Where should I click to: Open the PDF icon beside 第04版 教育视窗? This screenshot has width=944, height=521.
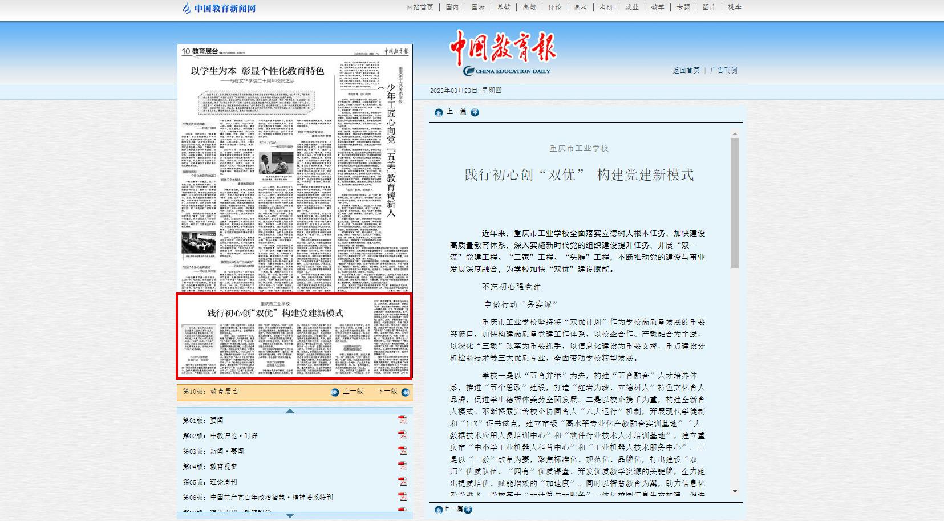(403, 466)
